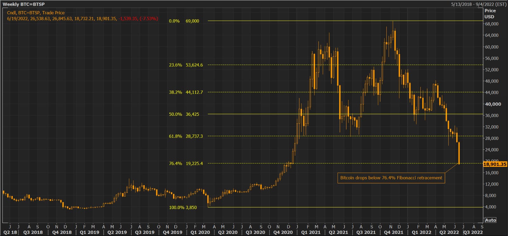
Task: Select the Q4 2020 time axis label
Action: (x=283, y=232)
